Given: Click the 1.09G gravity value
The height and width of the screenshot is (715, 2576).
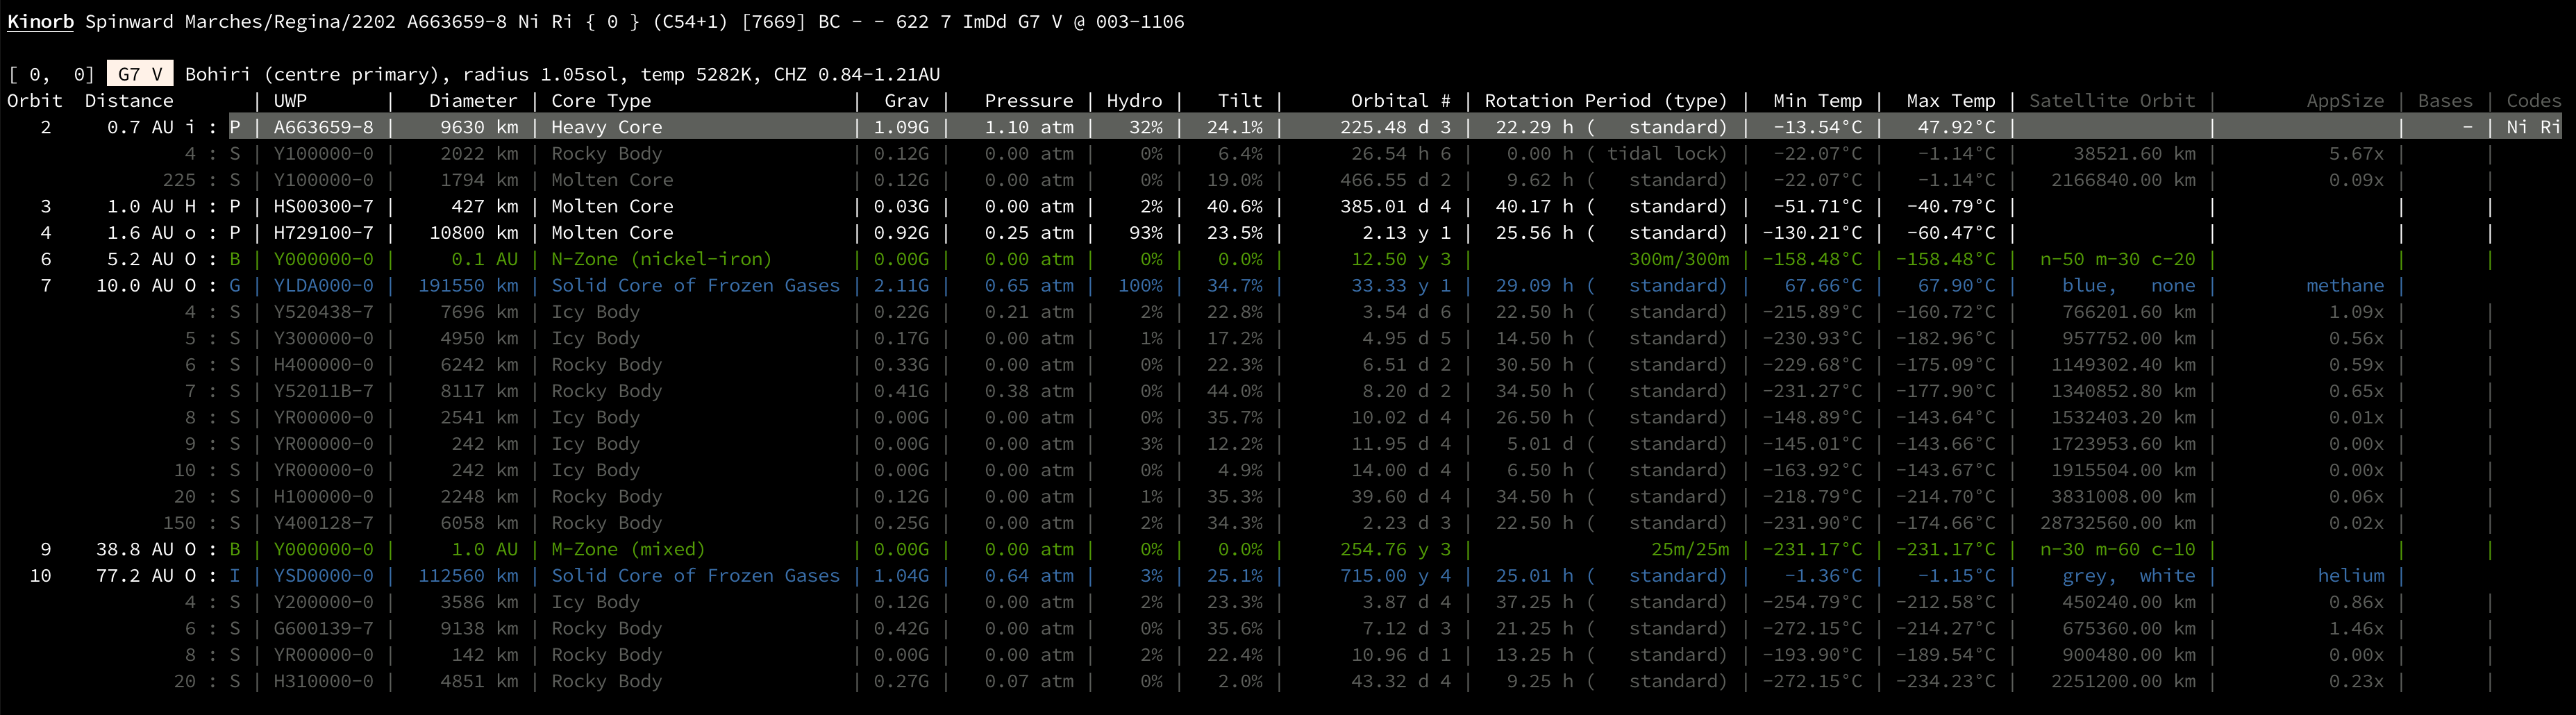Looking at the screenshot, I should 901,127.
